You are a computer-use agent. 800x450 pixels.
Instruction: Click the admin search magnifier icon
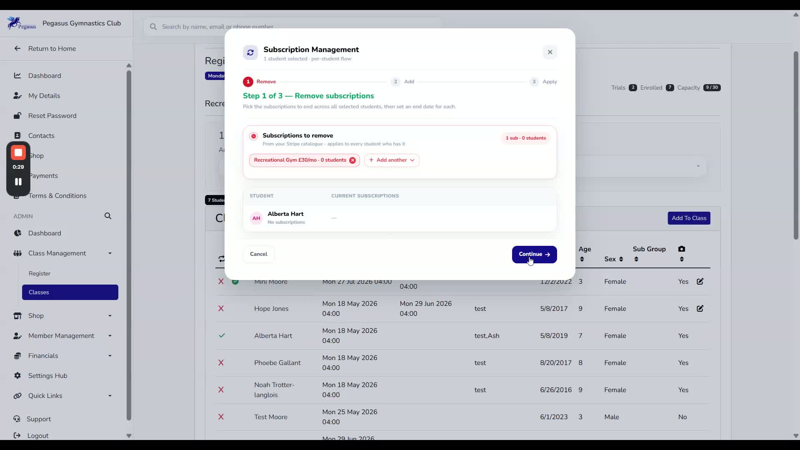coord(108,216)
